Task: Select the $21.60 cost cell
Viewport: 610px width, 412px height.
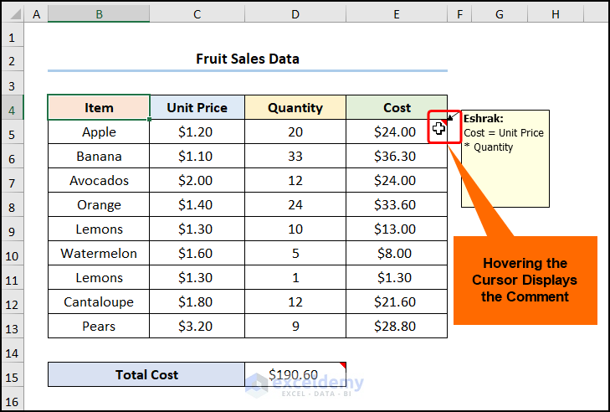Action: pos(397,301)
